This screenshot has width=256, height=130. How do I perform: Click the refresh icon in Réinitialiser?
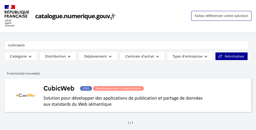click(x=220, y=56)
